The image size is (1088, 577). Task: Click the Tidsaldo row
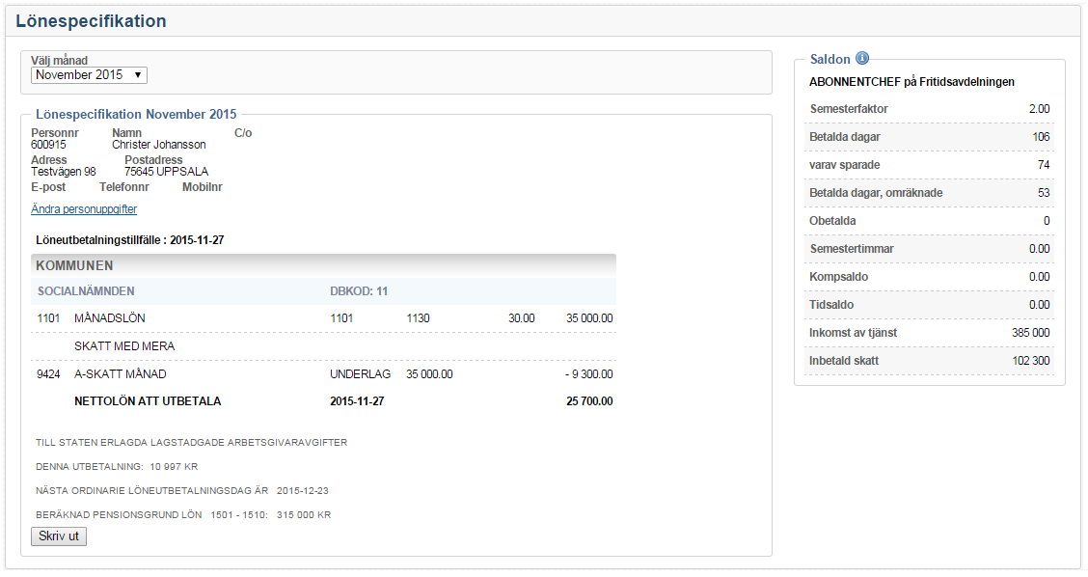(x=929, y=305)
